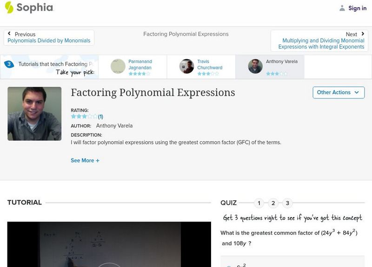The width and height of the screenshot is (372, 267).
Task: Select Parmanand Jagnandan's avatar icon
Action: (118, 66)
